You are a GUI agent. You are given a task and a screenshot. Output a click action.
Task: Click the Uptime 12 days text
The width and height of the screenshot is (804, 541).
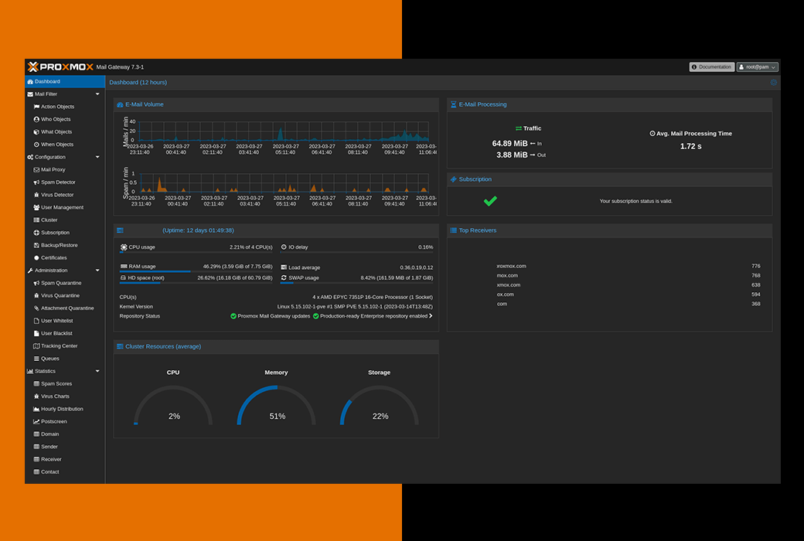(x=198, y=231)
